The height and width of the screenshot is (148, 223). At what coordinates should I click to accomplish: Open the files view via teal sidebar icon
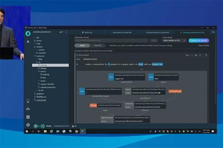pyautogui.click(x=28, y=33)
